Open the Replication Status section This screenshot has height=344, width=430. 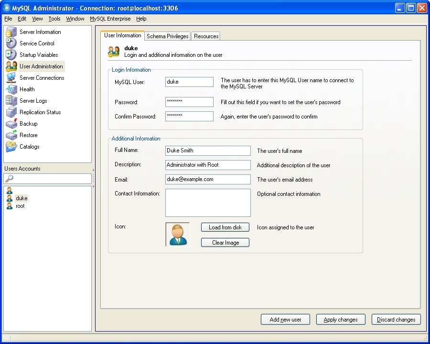click(40, 112)
